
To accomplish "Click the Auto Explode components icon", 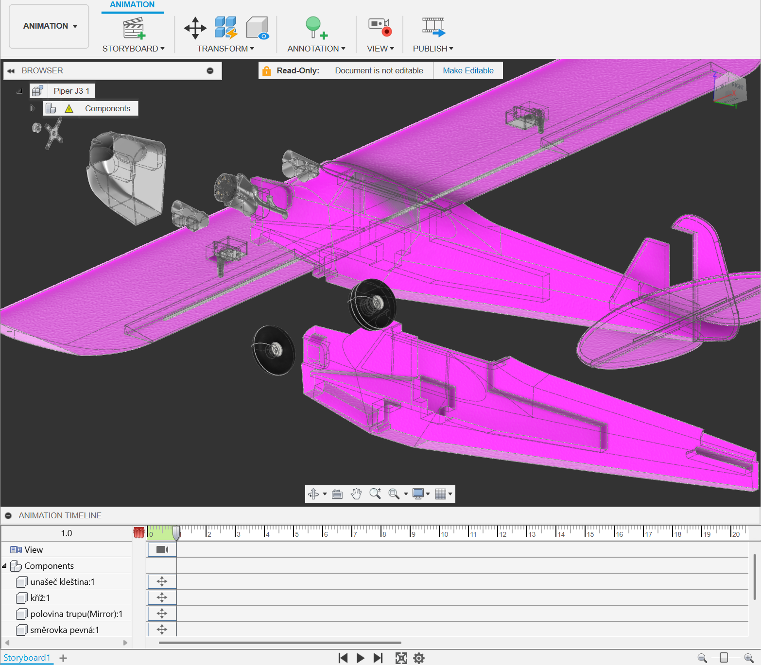I will 225,28.
